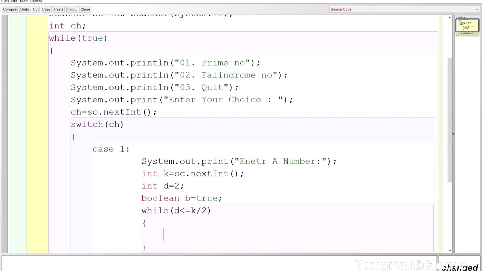Click the '01. Prime no' println line
Image resolution: width=482 pixels, height=271 pixels.
click(x=165, y=63)
